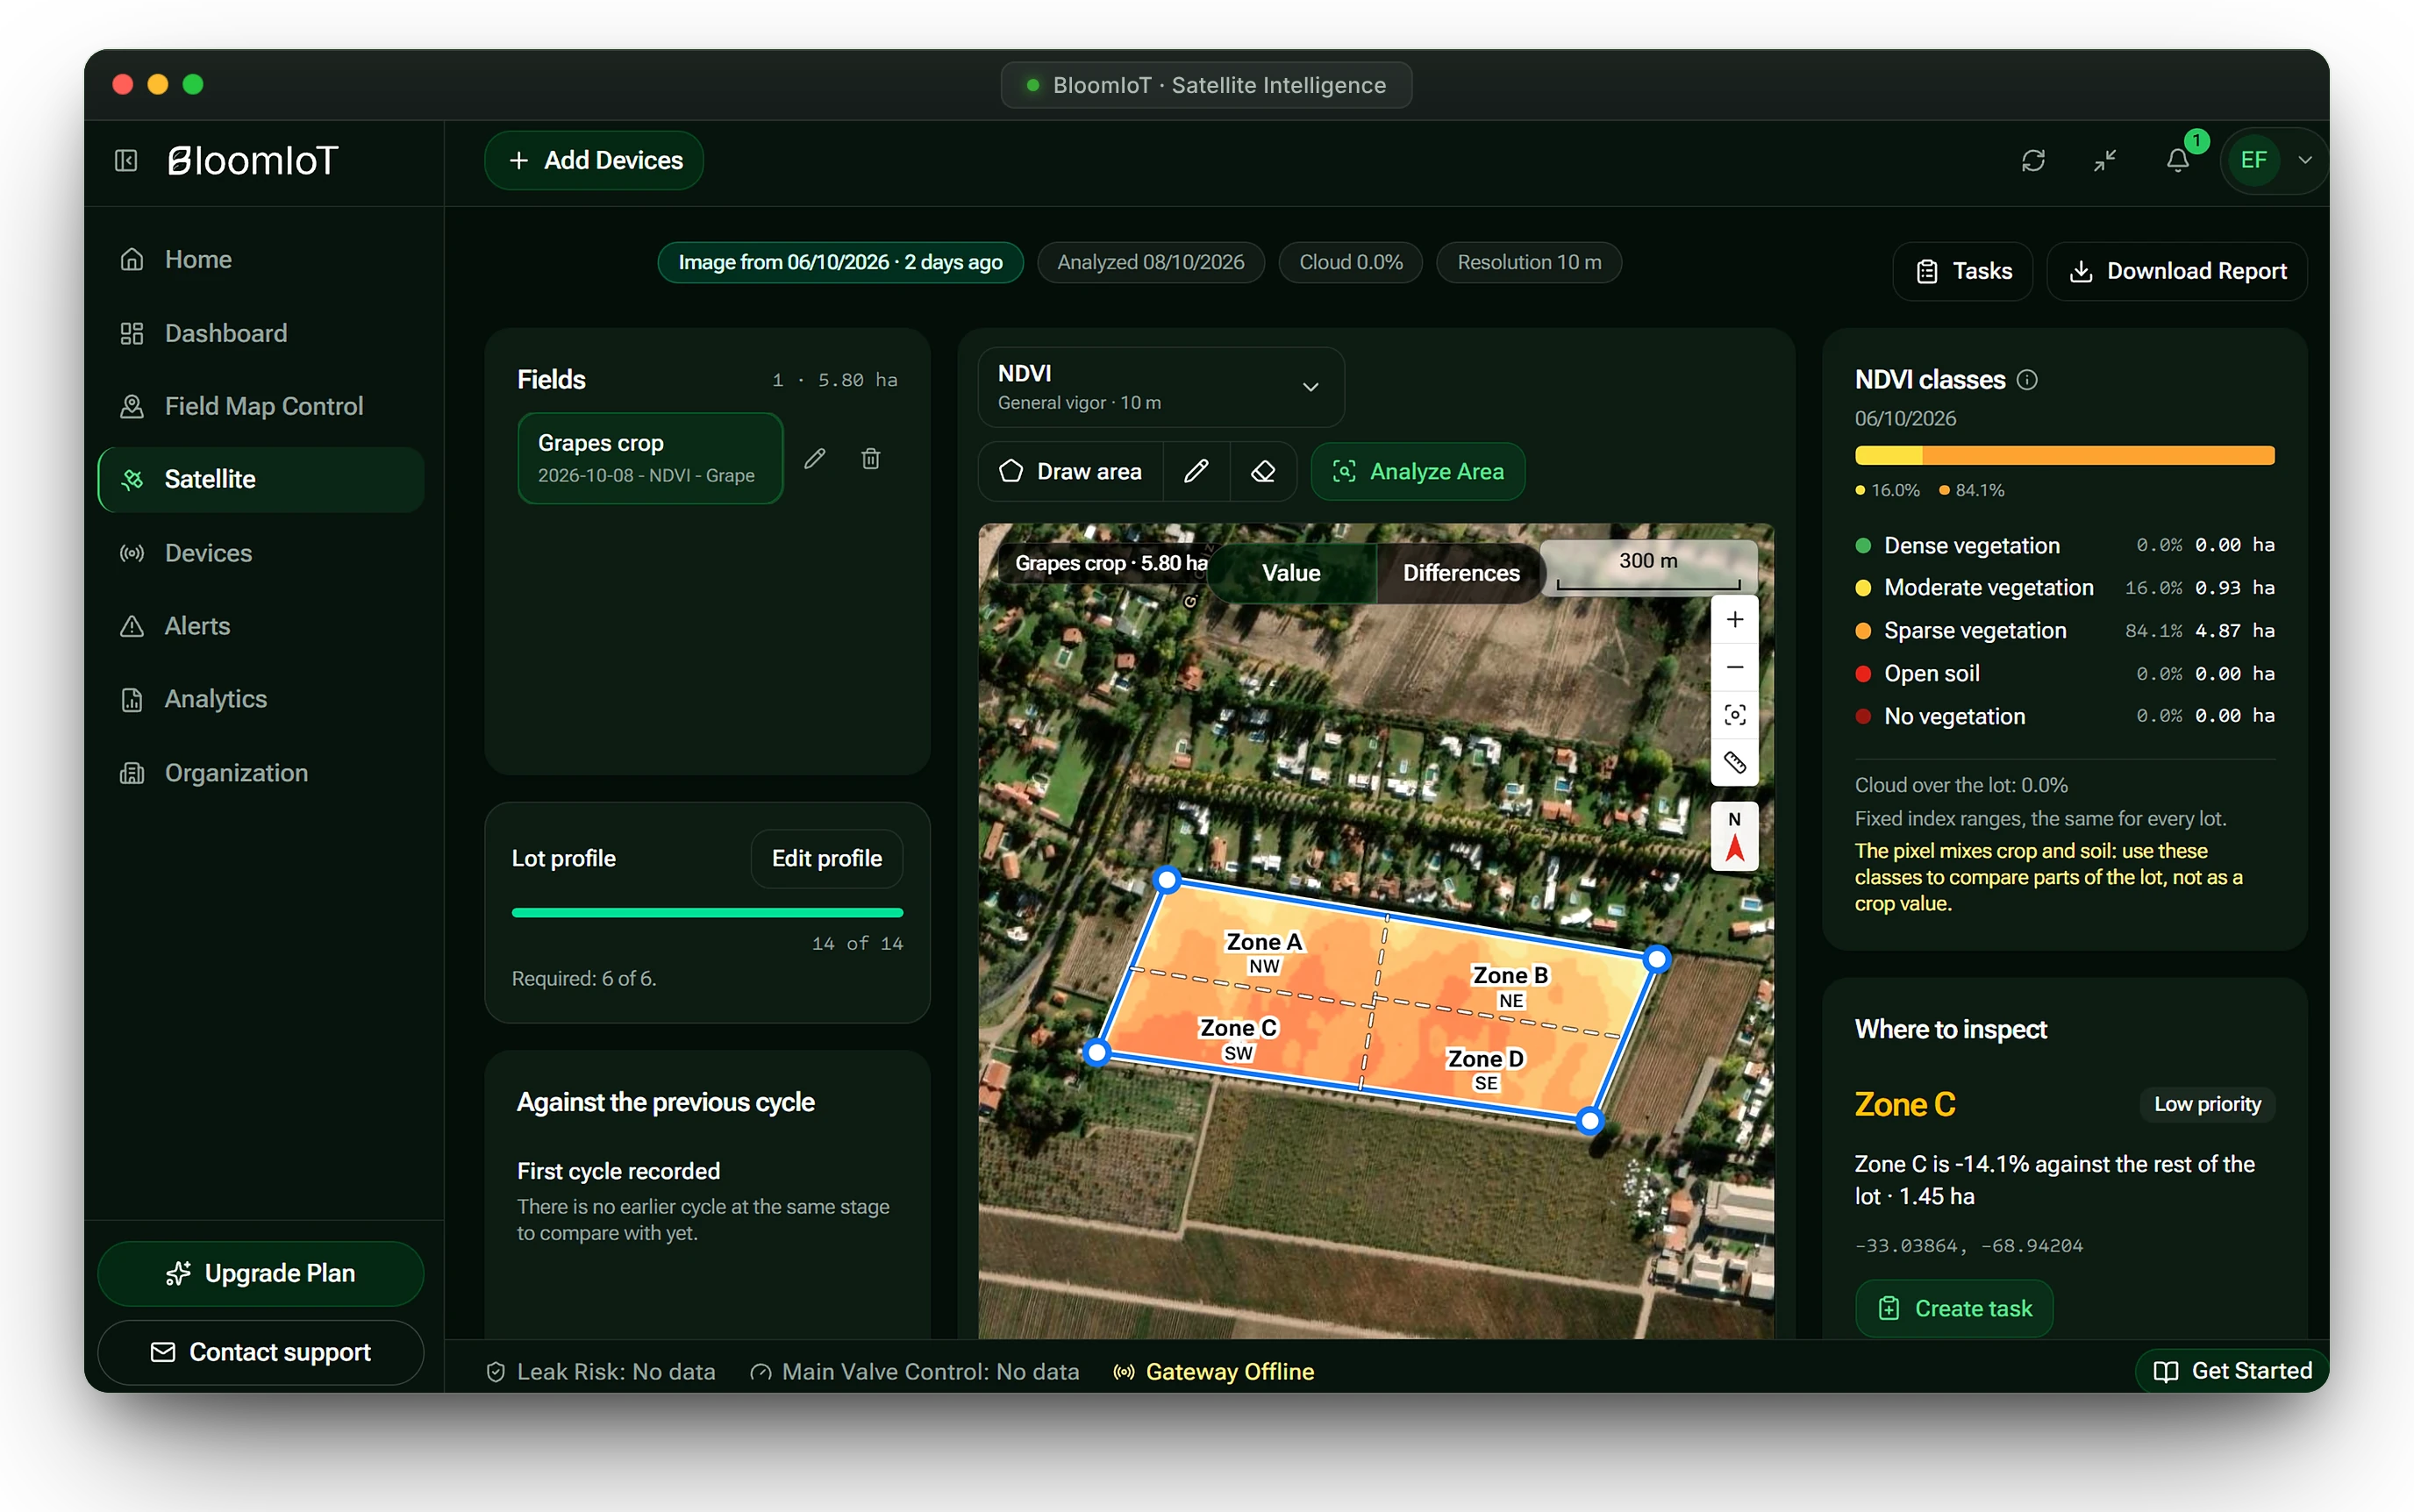This screenshot has height=1512, width=2414.
Task: Edit the Grapes crop field with pencil
Action: click(x=815, y=458)
